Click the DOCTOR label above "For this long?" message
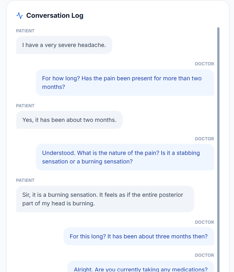This screenshot has width=234, height=272. [204, 222]
